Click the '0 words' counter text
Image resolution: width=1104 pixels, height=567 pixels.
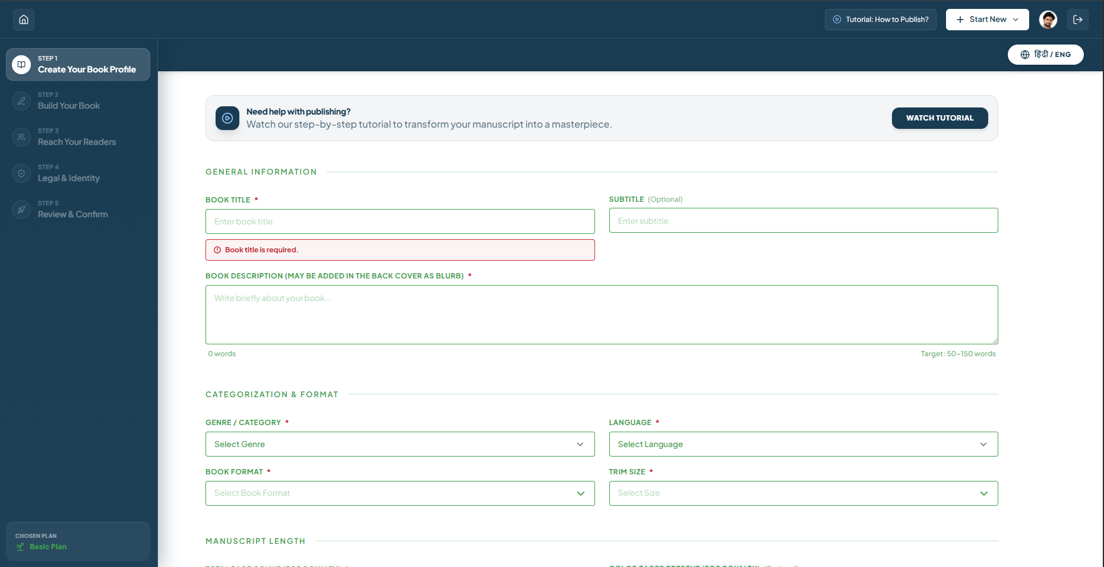click(x=222, y=354)
